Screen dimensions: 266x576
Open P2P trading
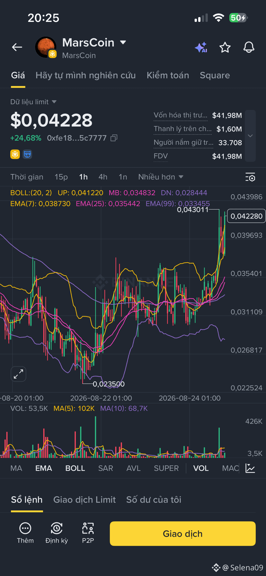pyautogui.click(x=88, y=533)
